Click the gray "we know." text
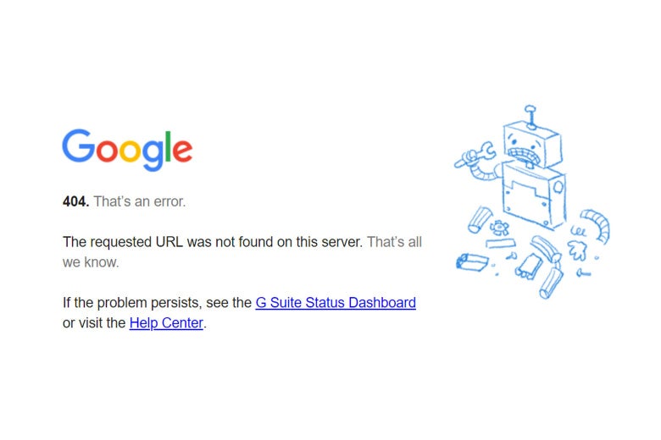The width and height of the screenshot is (661, 440). [91, 262]
